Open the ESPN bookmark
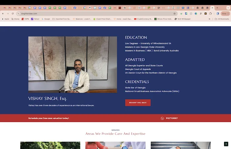 coord(25,19)
